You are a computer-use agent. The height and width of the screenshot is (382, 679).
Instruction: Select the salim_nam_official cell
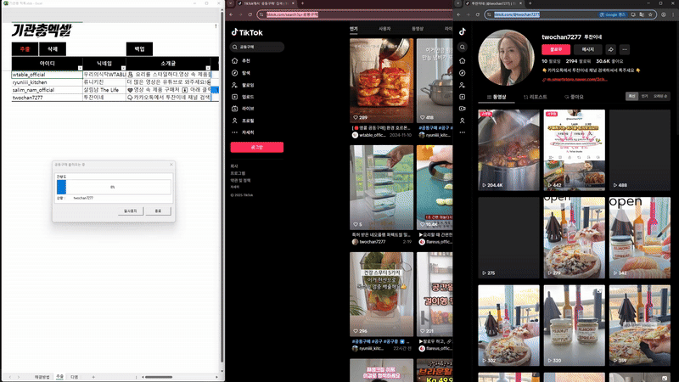48,90
